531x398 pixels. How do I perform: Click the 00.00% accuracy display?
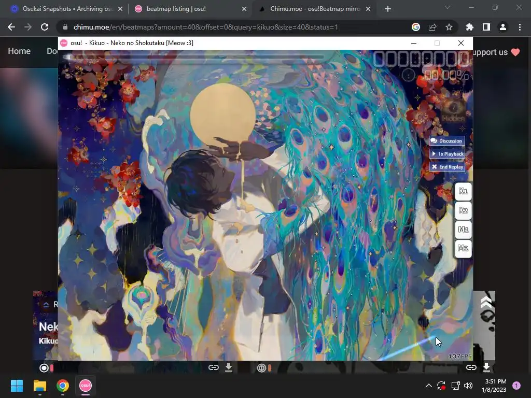(446, 75)
